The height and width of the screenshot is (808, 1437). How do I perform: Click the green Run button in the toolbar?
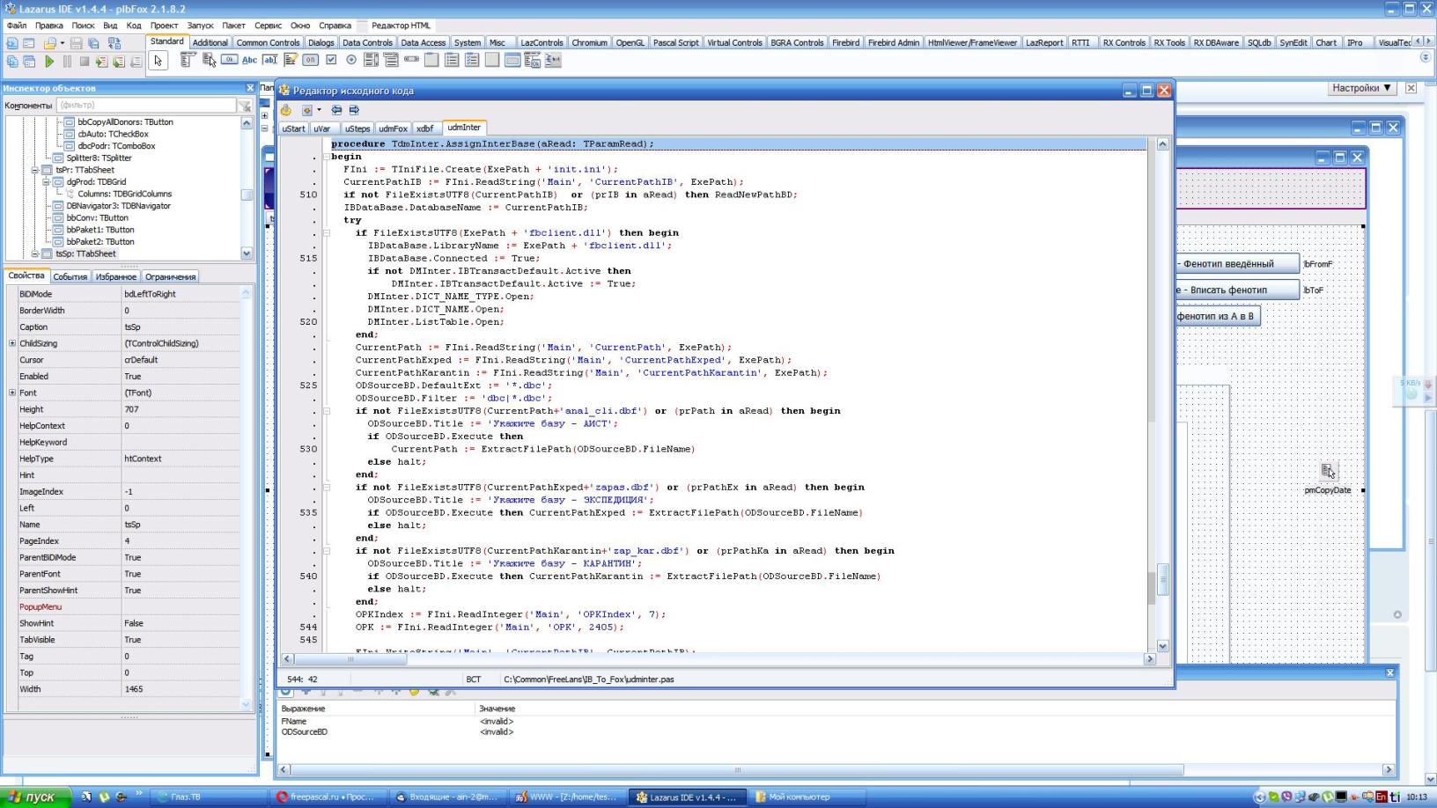49,62
